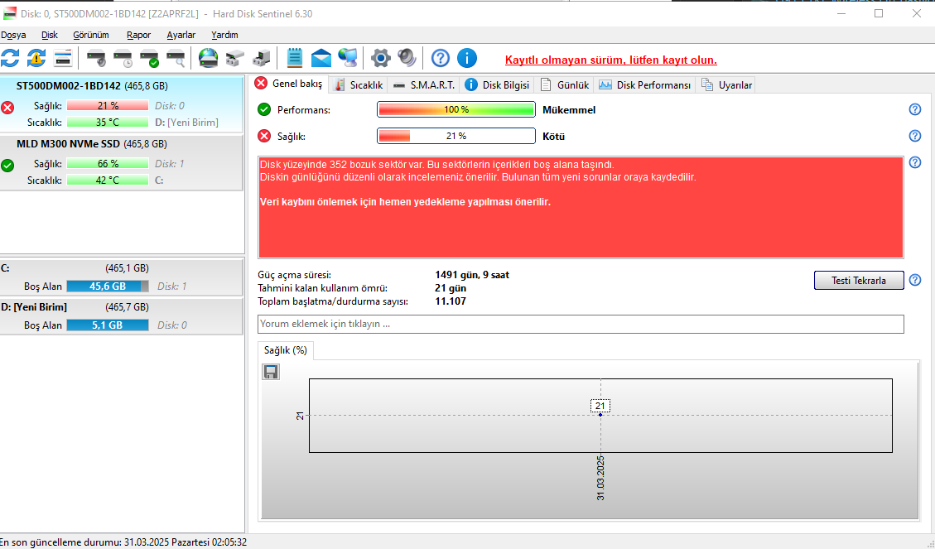Switch to the S.M.A.R.T. tab
935x549 pixels.
[x=424, y=85]
